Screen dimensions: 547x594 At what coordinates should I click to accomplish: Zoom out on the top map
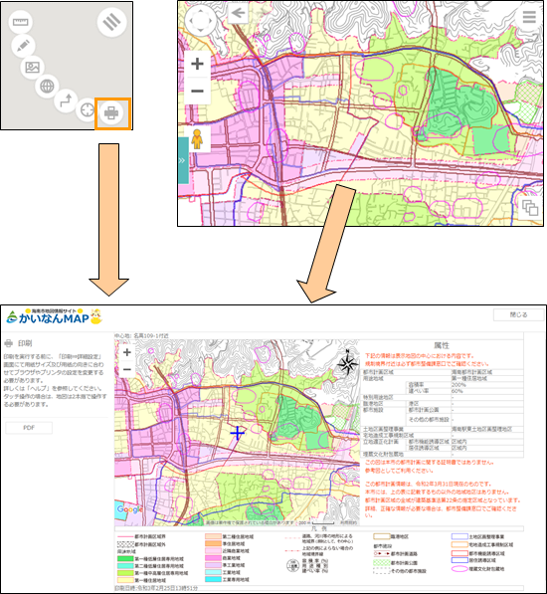(x=197, y=91)
